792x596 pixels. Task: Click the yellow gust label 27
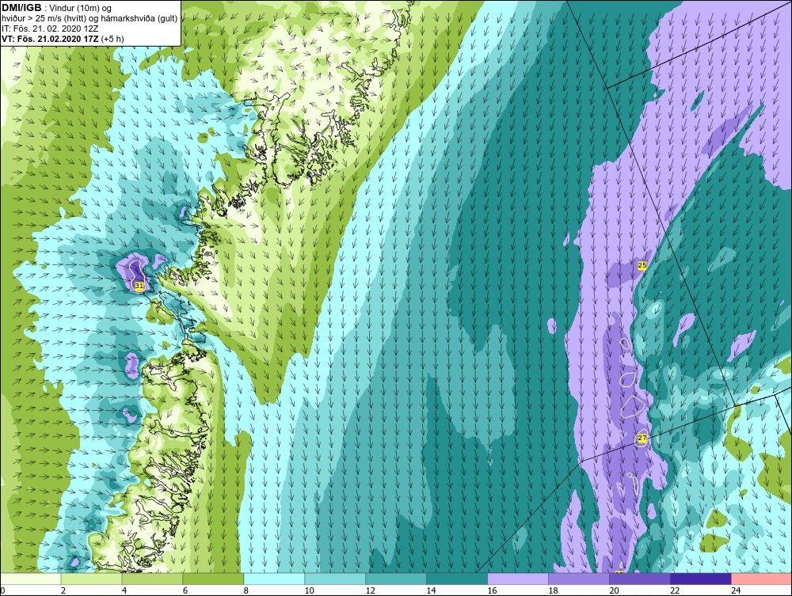pyautogui.click(x=642, y=438)
